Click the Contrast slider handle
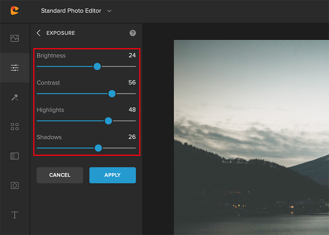Viewport: 329px width, 235px height. tap(112, 94)
